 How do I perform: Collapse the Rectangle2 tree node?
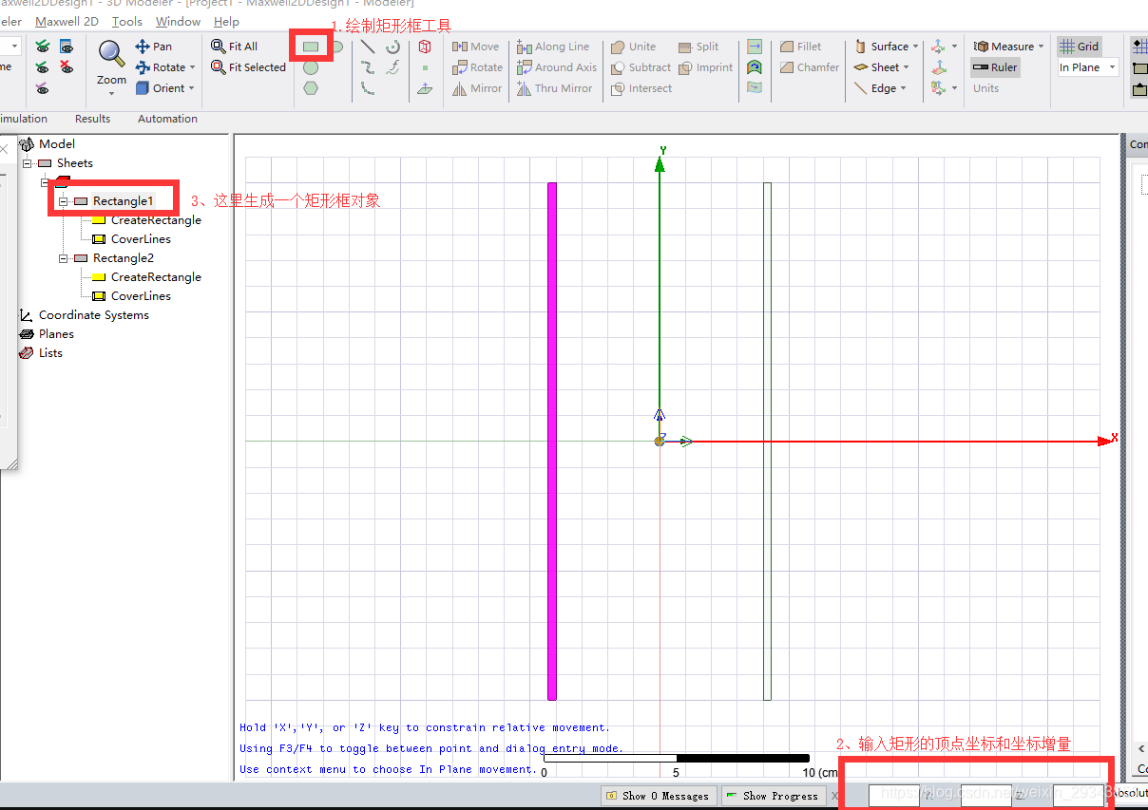click(x=64, y=258)
